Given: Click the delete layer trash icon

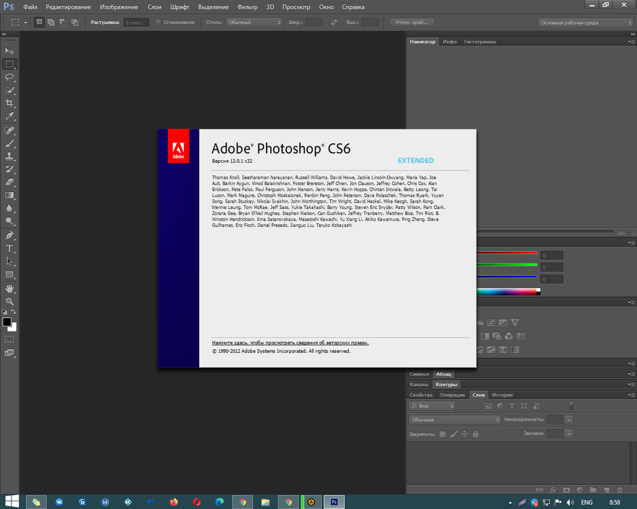Looking at the screenshot, I should 620,490.
